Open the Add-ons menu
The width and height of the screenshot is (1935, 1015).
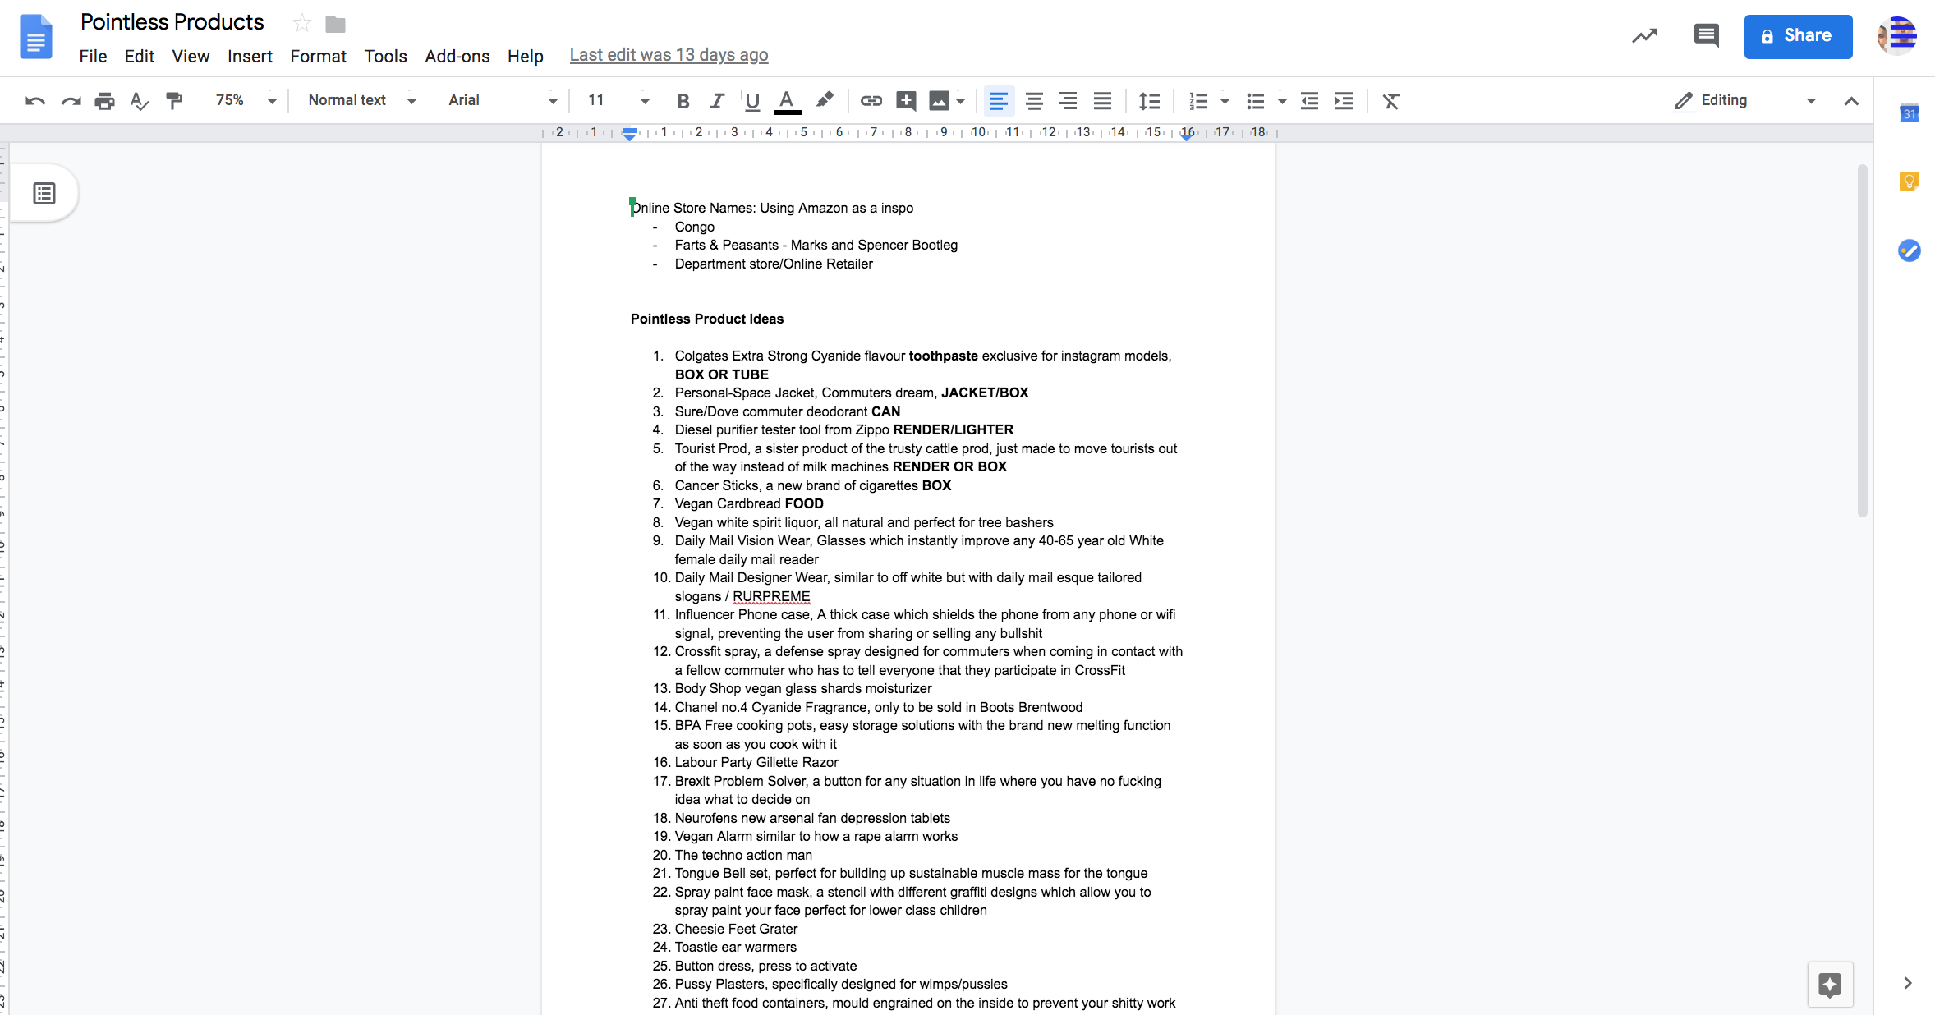click(x=457, y=56)
